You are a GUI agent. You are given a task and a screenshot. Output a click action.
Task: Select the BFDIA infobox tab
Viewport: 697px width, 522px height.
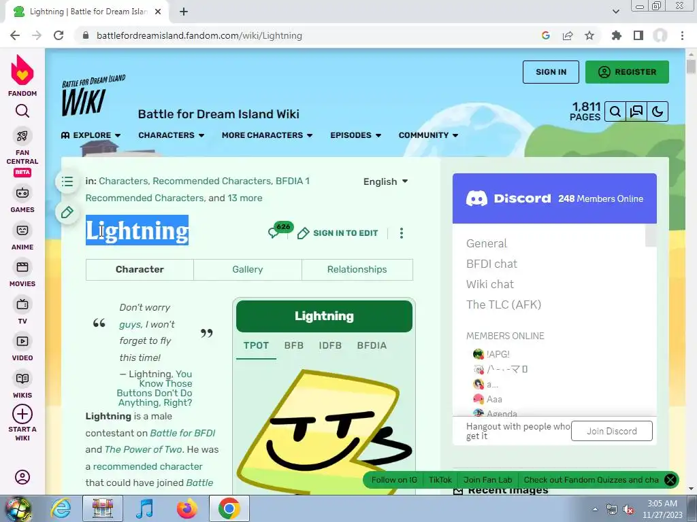point(372,345)
